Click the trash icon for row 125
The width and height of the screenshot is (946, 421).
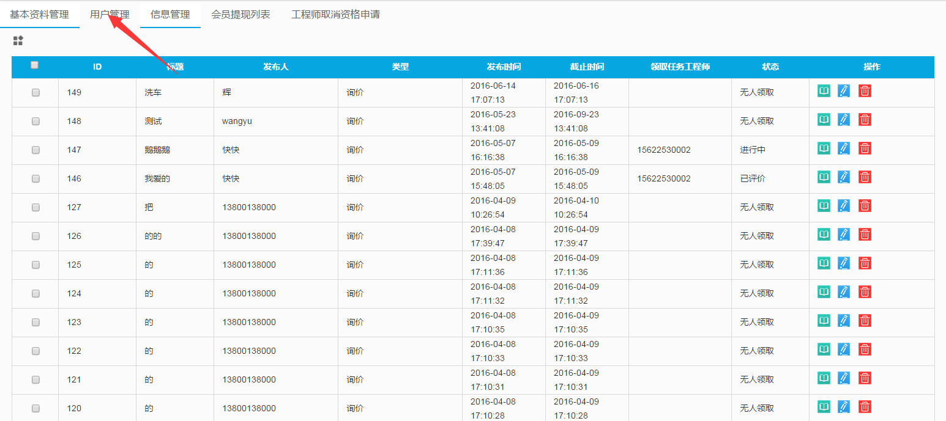(865, 263)
